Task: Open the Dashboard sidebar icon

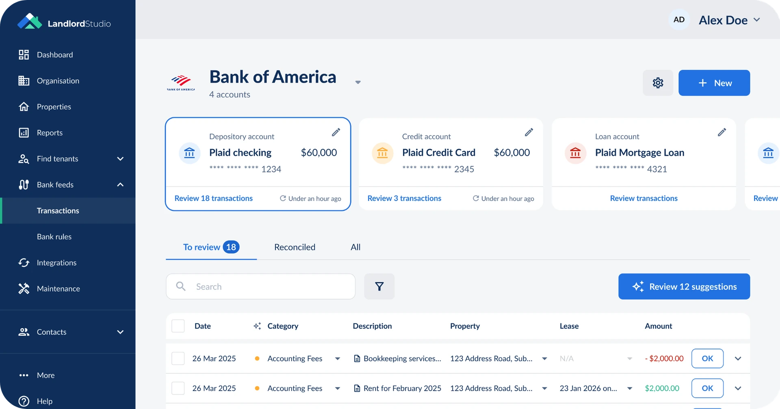Action: 24,55
